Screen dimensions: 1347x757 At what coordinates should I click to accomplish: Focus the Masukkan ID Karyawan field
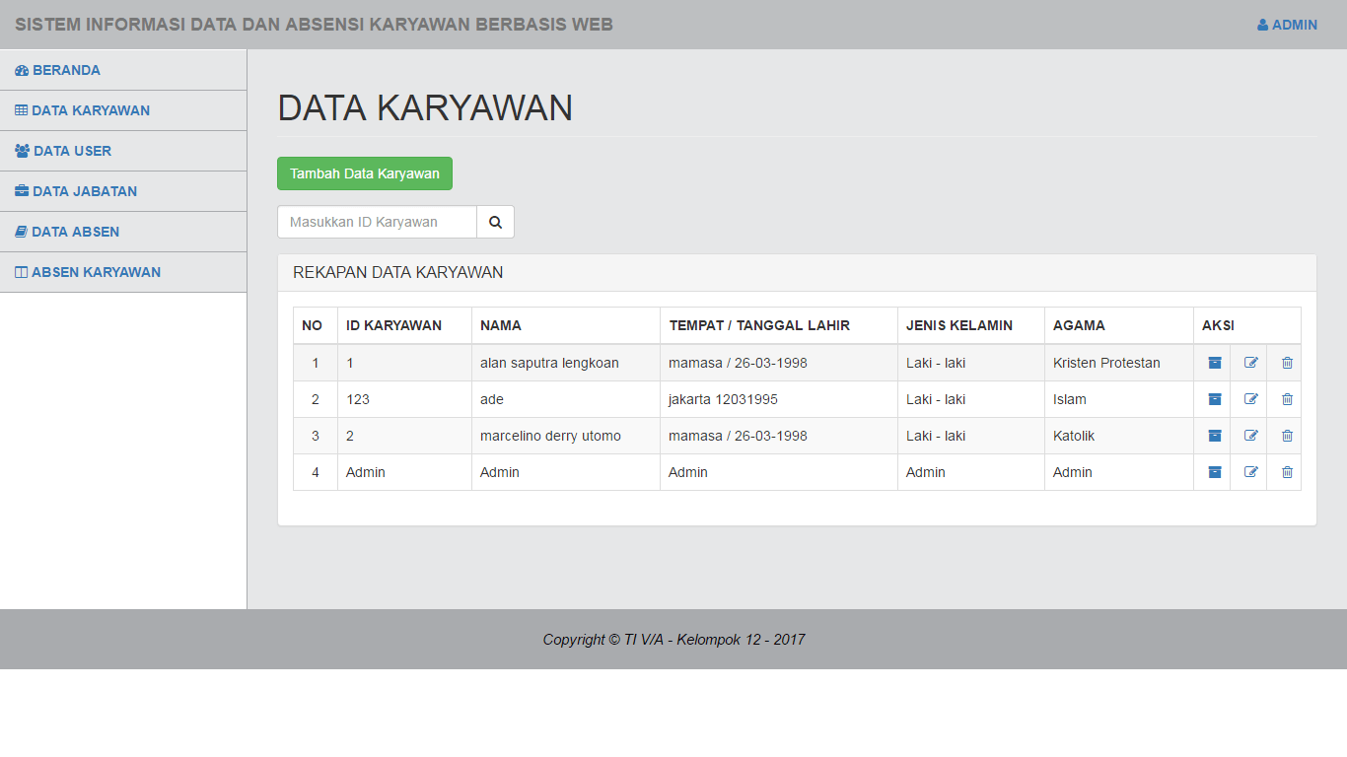[x=378, y=222]
